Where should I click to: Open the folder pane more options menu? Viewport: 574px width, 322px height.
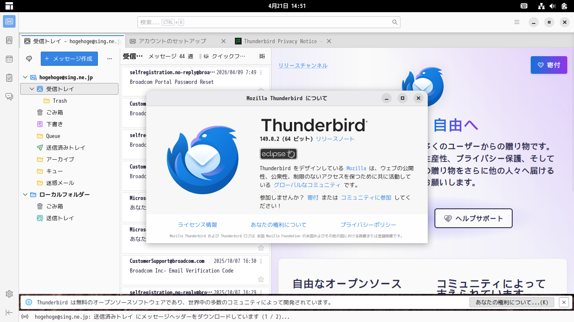click(x=110, y=59)
